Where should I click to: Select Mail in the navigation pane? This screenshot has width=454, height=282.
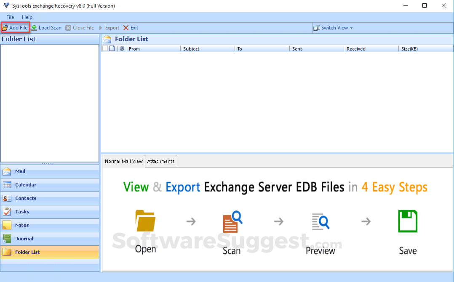50,171
